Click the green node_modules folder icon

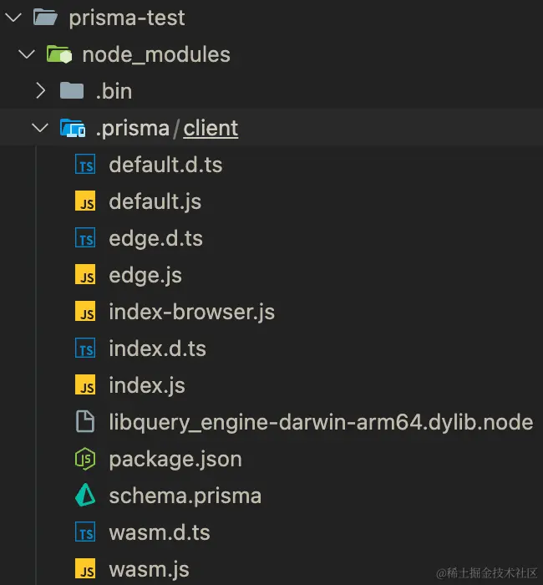click(59, 54)
